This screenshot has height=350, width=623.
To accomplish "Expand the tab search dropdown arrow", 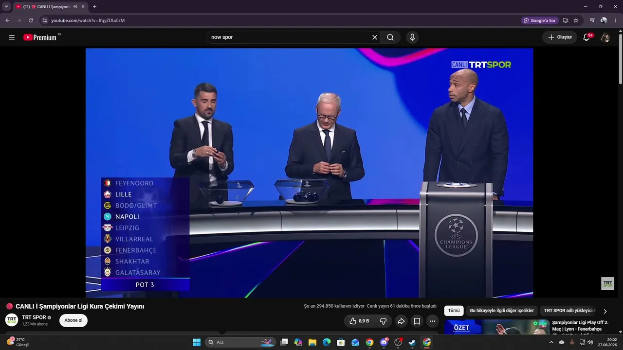I will point(6,7).
